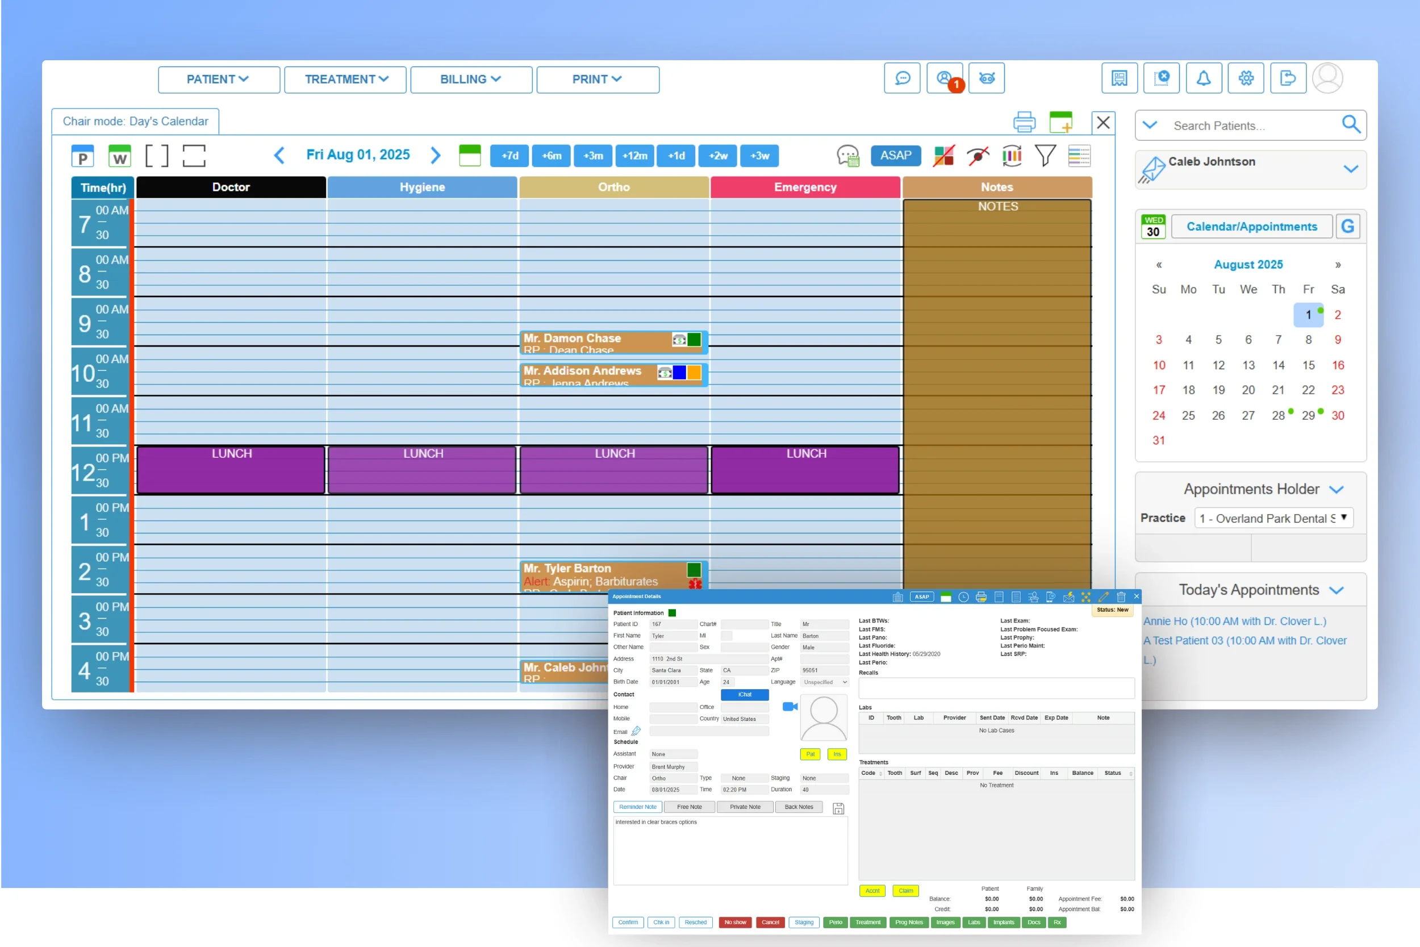Click the weekly view W icon
This screenshot has width=1420, height=947.
119,156
